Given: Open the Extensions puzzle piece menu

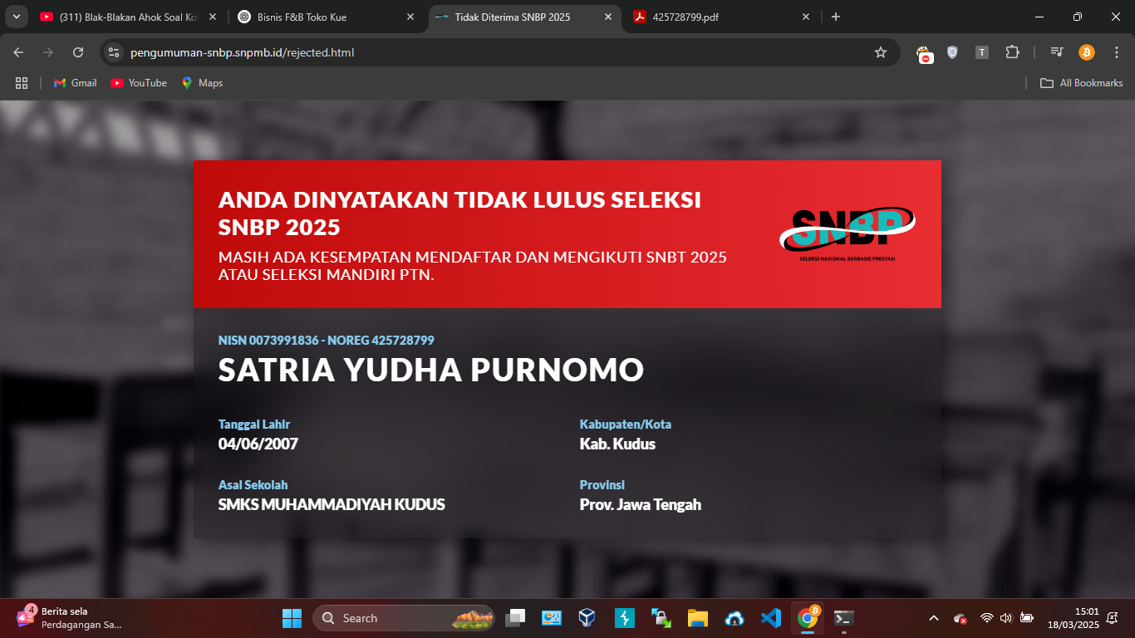Looking at the screenshot, I should coord(1012,52).
